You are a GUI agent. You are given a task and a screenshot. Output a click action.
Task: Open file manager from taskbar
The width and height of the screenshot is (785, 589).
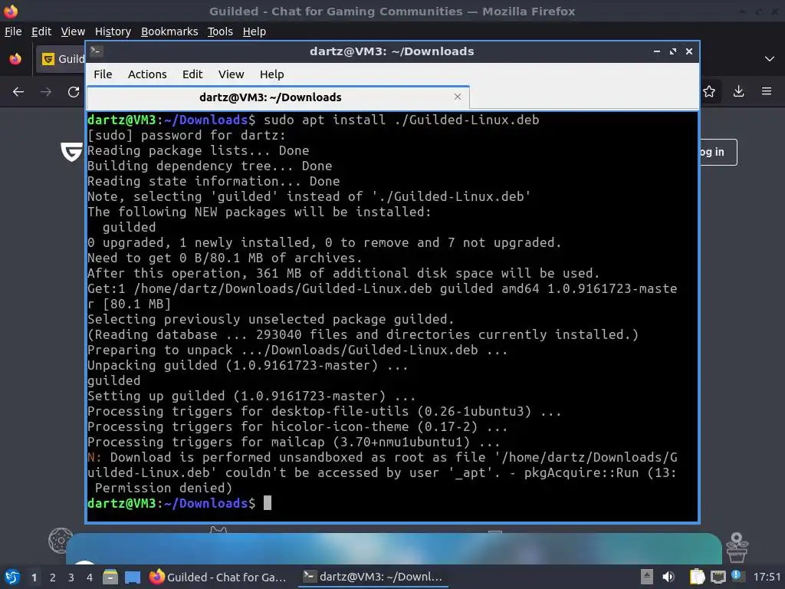click(110, 577)
